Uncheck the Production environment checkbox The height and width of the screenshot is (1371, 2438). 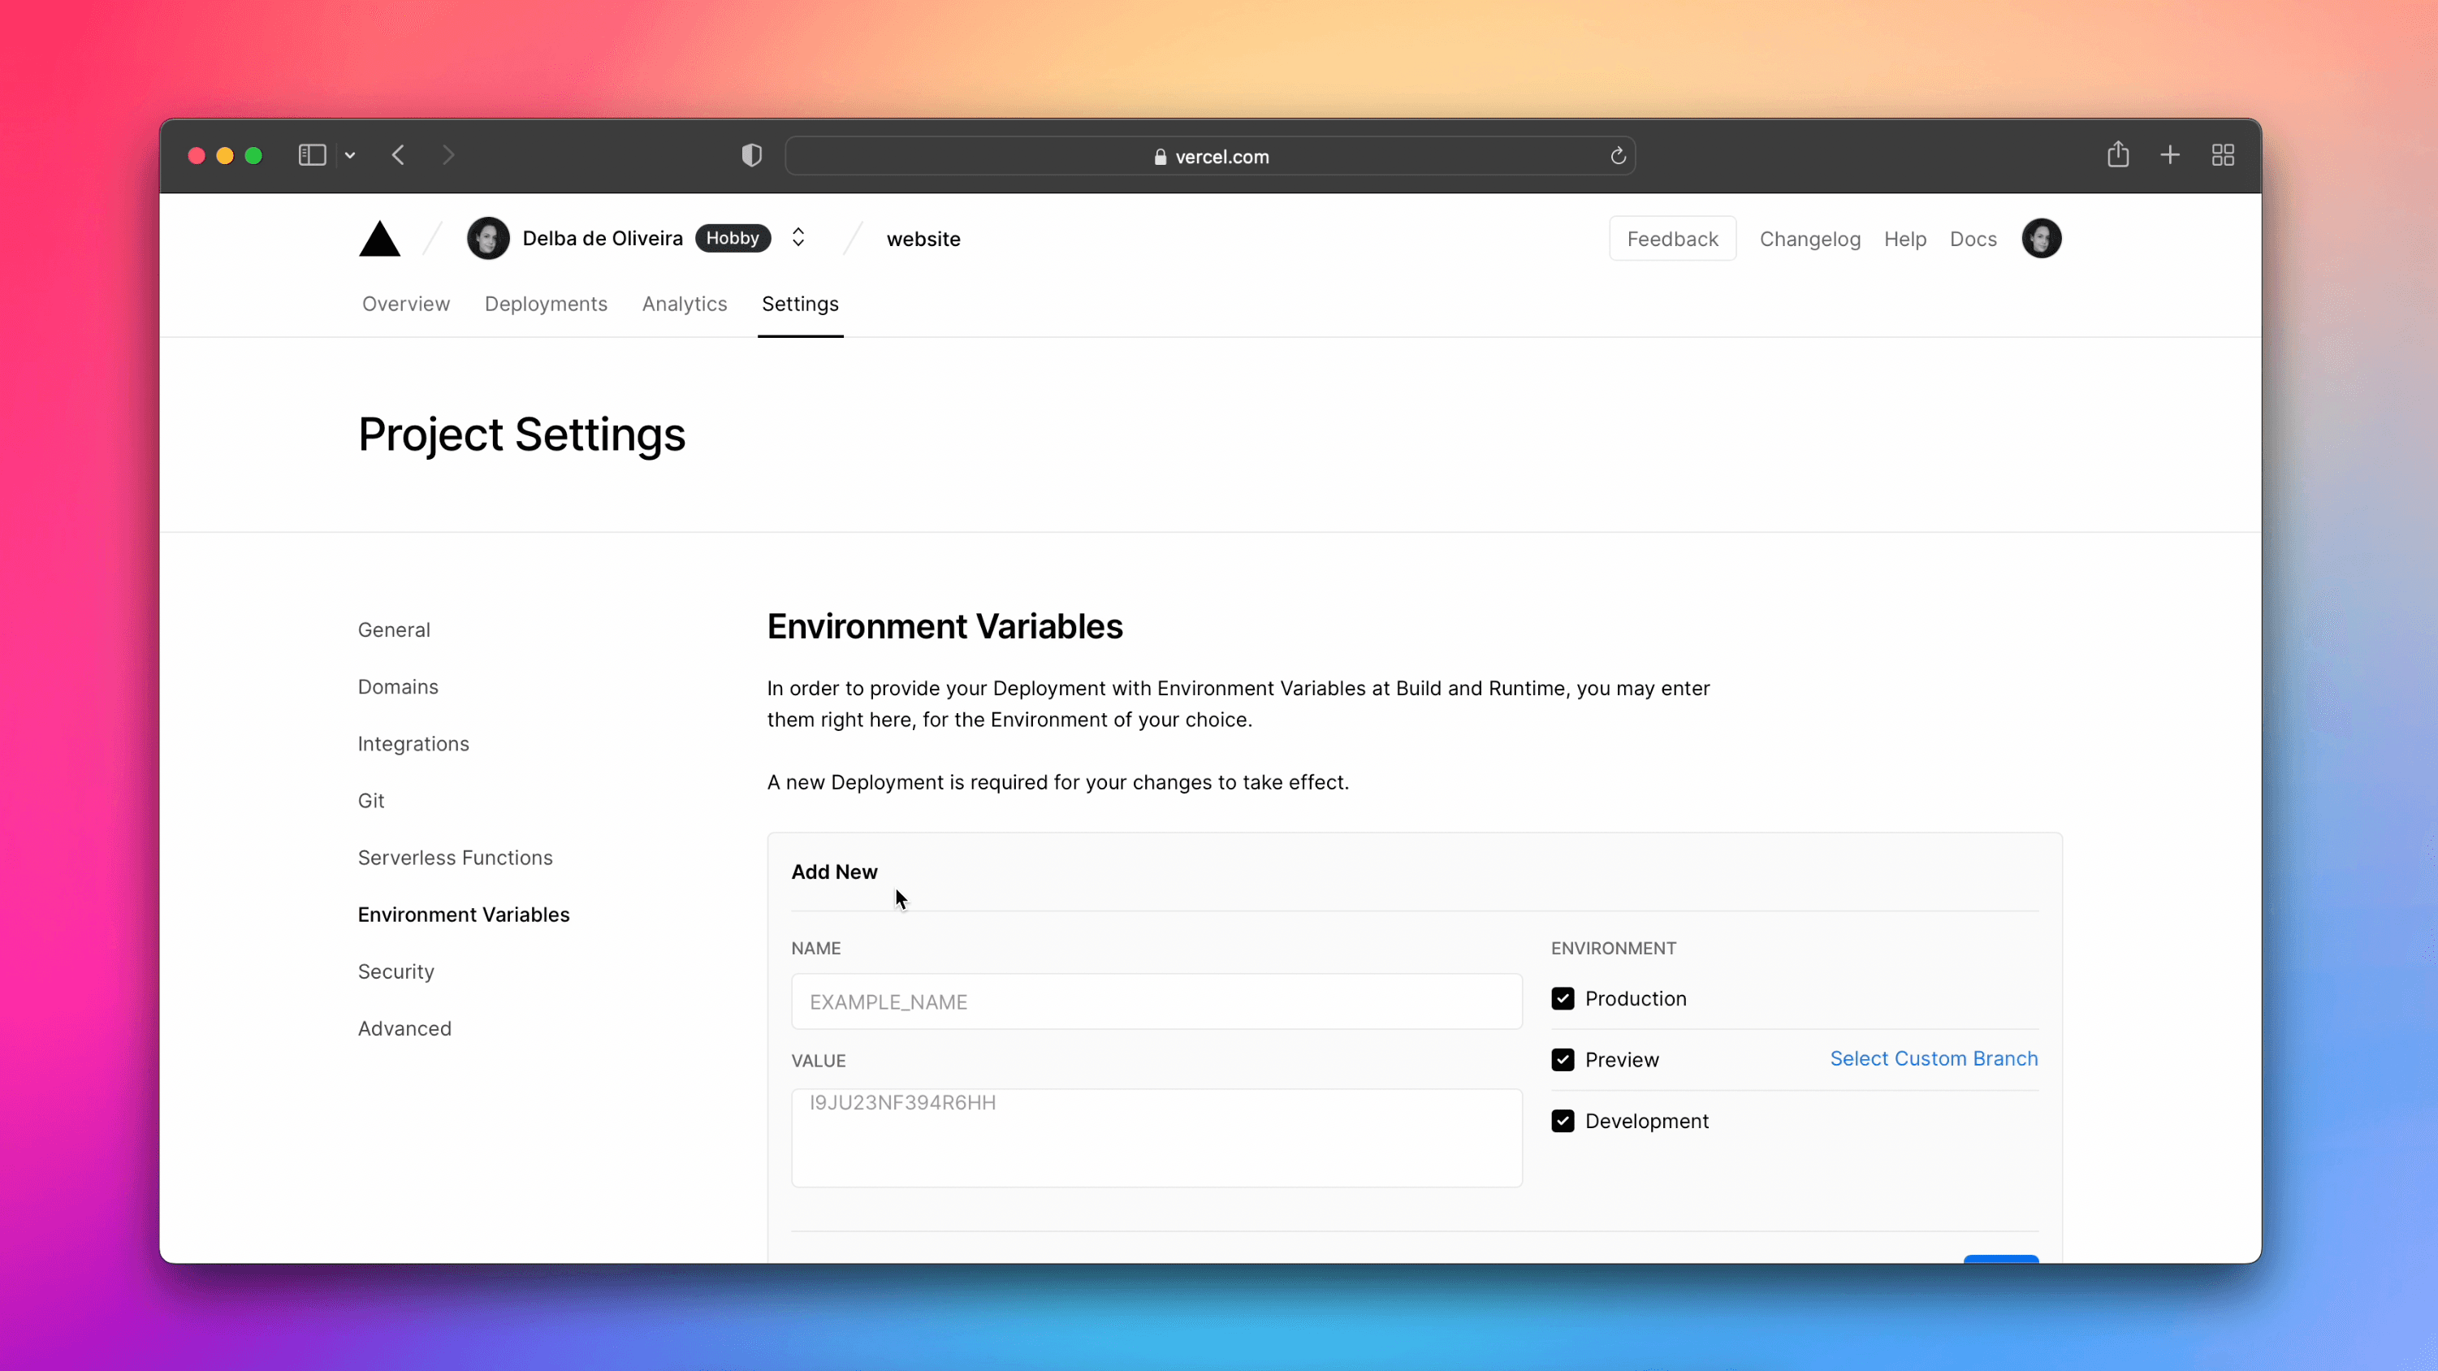[x=1563, y=999]
